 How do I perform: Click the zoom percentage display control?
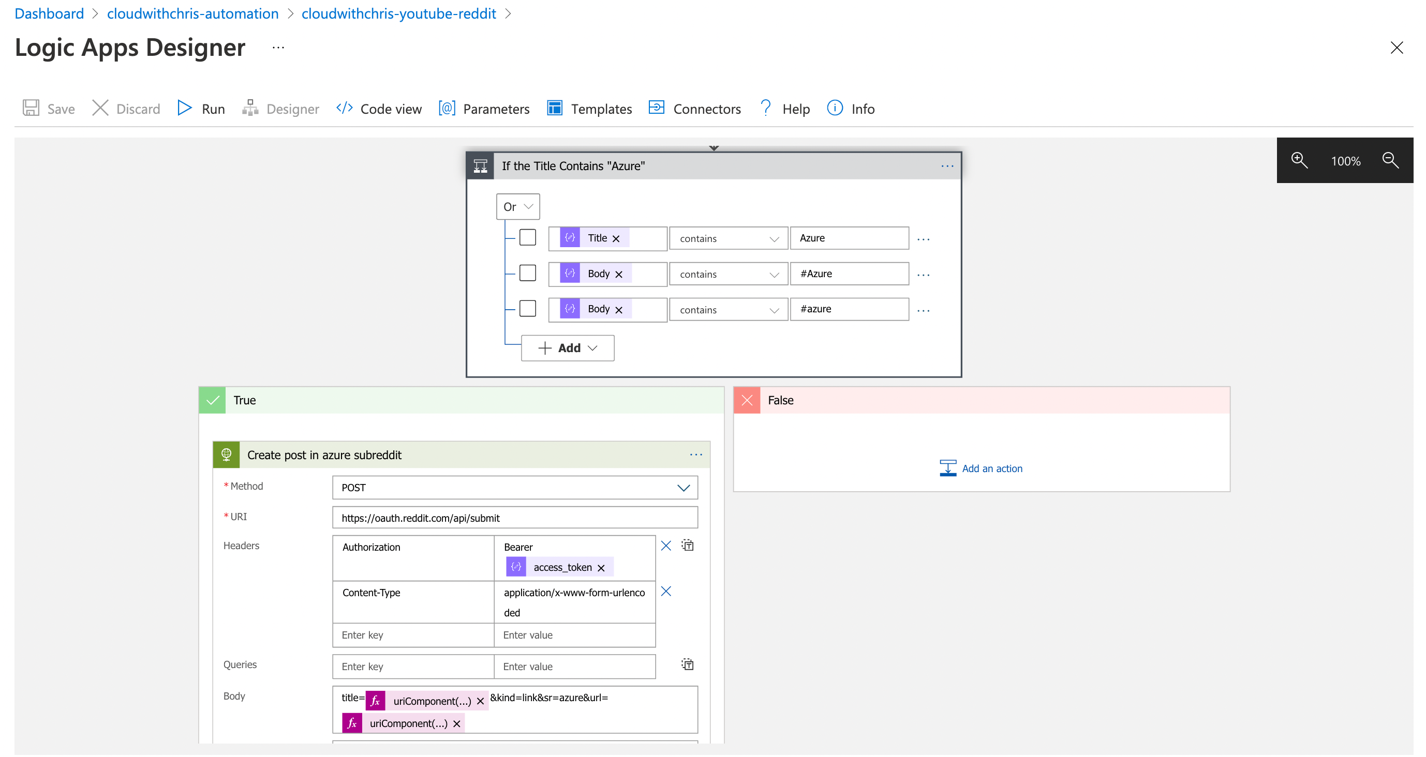(1345, 160)
